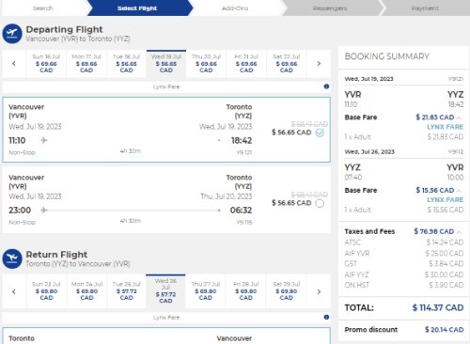The image size is (470, 344).
Task: Click the Return Flight airplane icon
Action: click(x=12, y=258)
